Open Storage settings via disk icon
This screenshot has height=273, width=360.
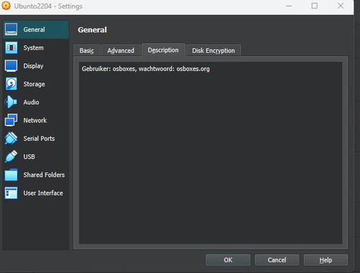11,84
